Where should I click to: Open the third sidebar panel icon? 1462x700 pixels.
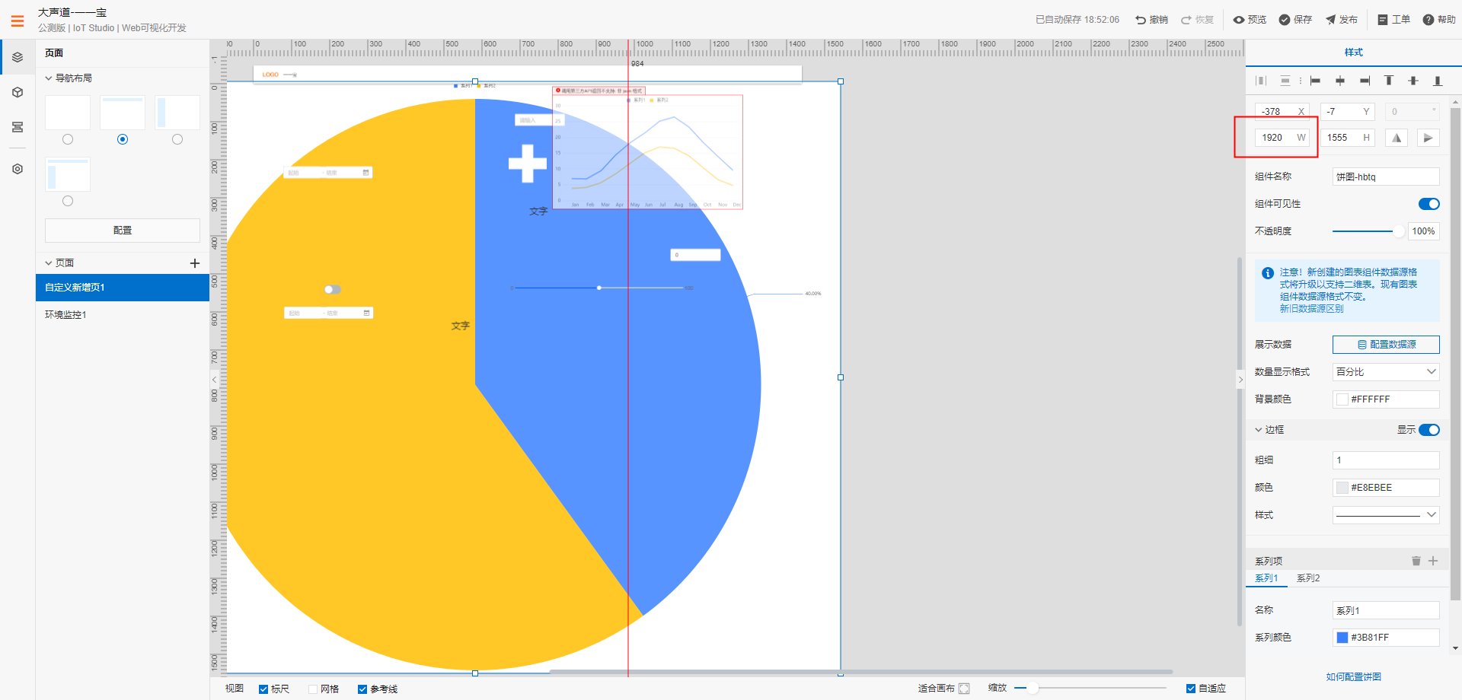pyautogui.click(x=18, y=127)
